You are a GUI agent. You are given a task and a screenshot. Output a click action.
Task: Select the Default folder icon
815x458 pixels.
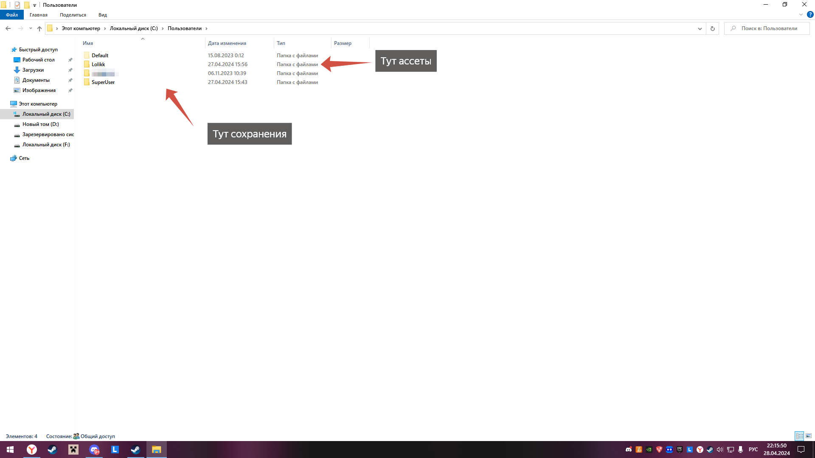point(87,56)
